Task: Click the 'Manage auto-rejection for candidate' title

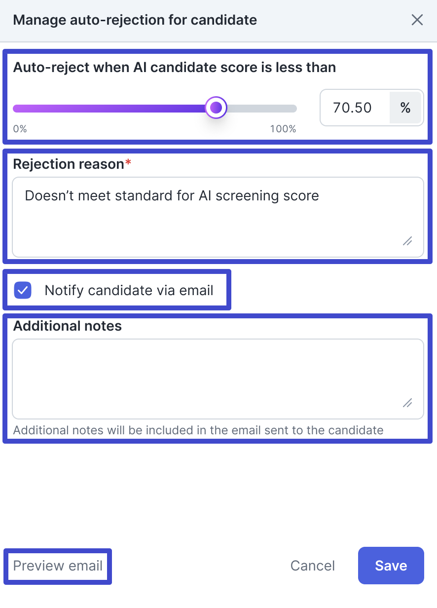Action: coord(135,20)
